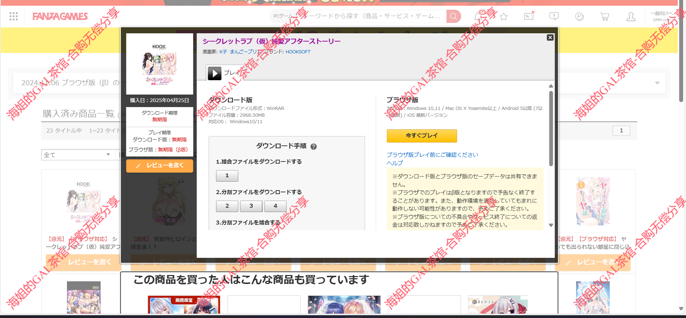Click the popup's vertical scrollbar thumb
The height and width of the screenshot is (318, 686).
point(551,128)
